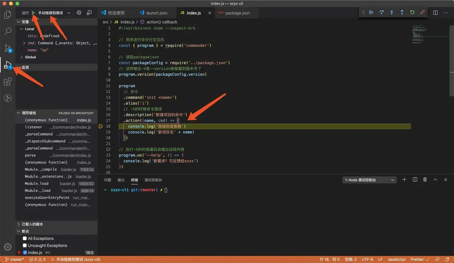The height and width of the screenshot is (263, 454).
Task: Open the Extensions view
Action: pos(8,82)
